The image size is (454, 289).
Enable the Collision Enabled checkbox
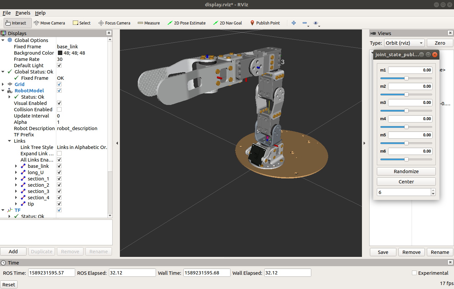[x=59, y=110]
